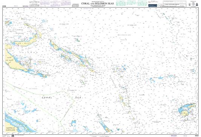Click the QR code below the chart
Viewport: 201px width, 137px height.
coord(13,135)
